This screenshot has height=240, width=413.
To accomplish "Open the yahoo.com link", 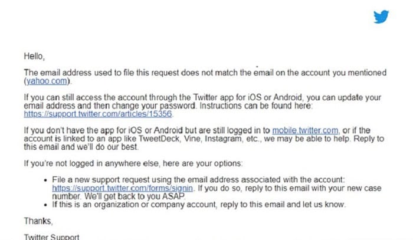I will (x=47, y=81).
